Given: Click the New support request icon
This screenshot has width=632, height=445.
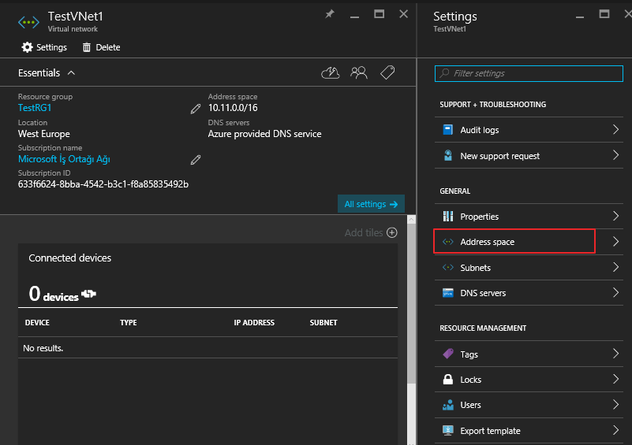Looking at the screenshot, I should tap(448, 155).
